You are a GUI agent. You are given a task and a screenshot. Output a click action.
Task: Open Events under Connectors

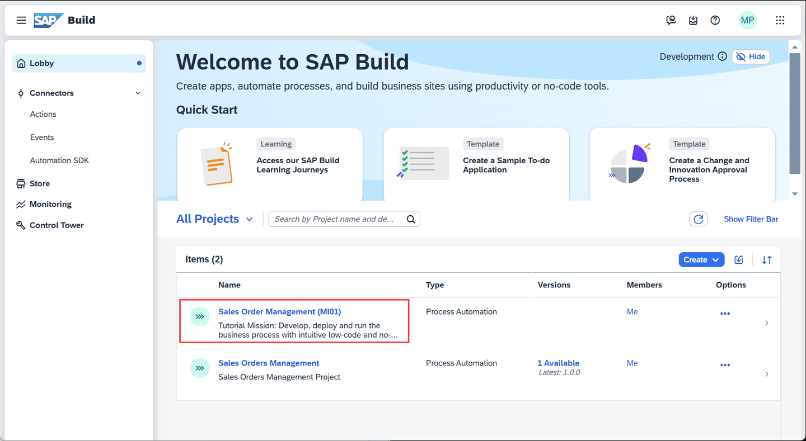tap(42, 137)
